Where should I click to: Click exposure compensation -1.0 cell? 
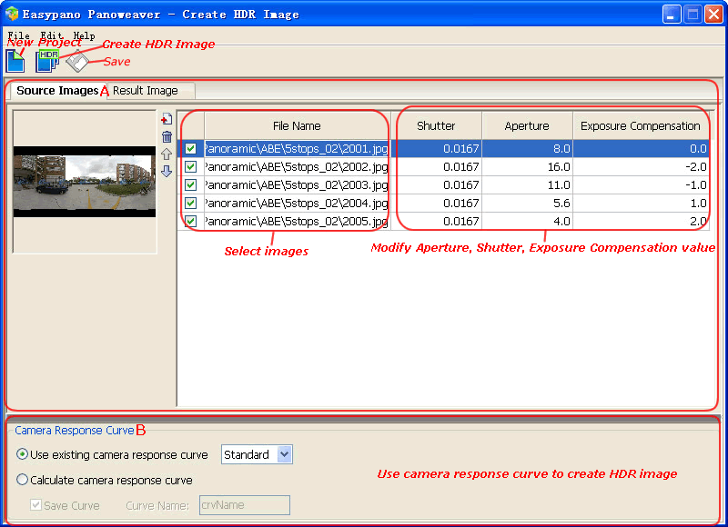pos(641,185)
